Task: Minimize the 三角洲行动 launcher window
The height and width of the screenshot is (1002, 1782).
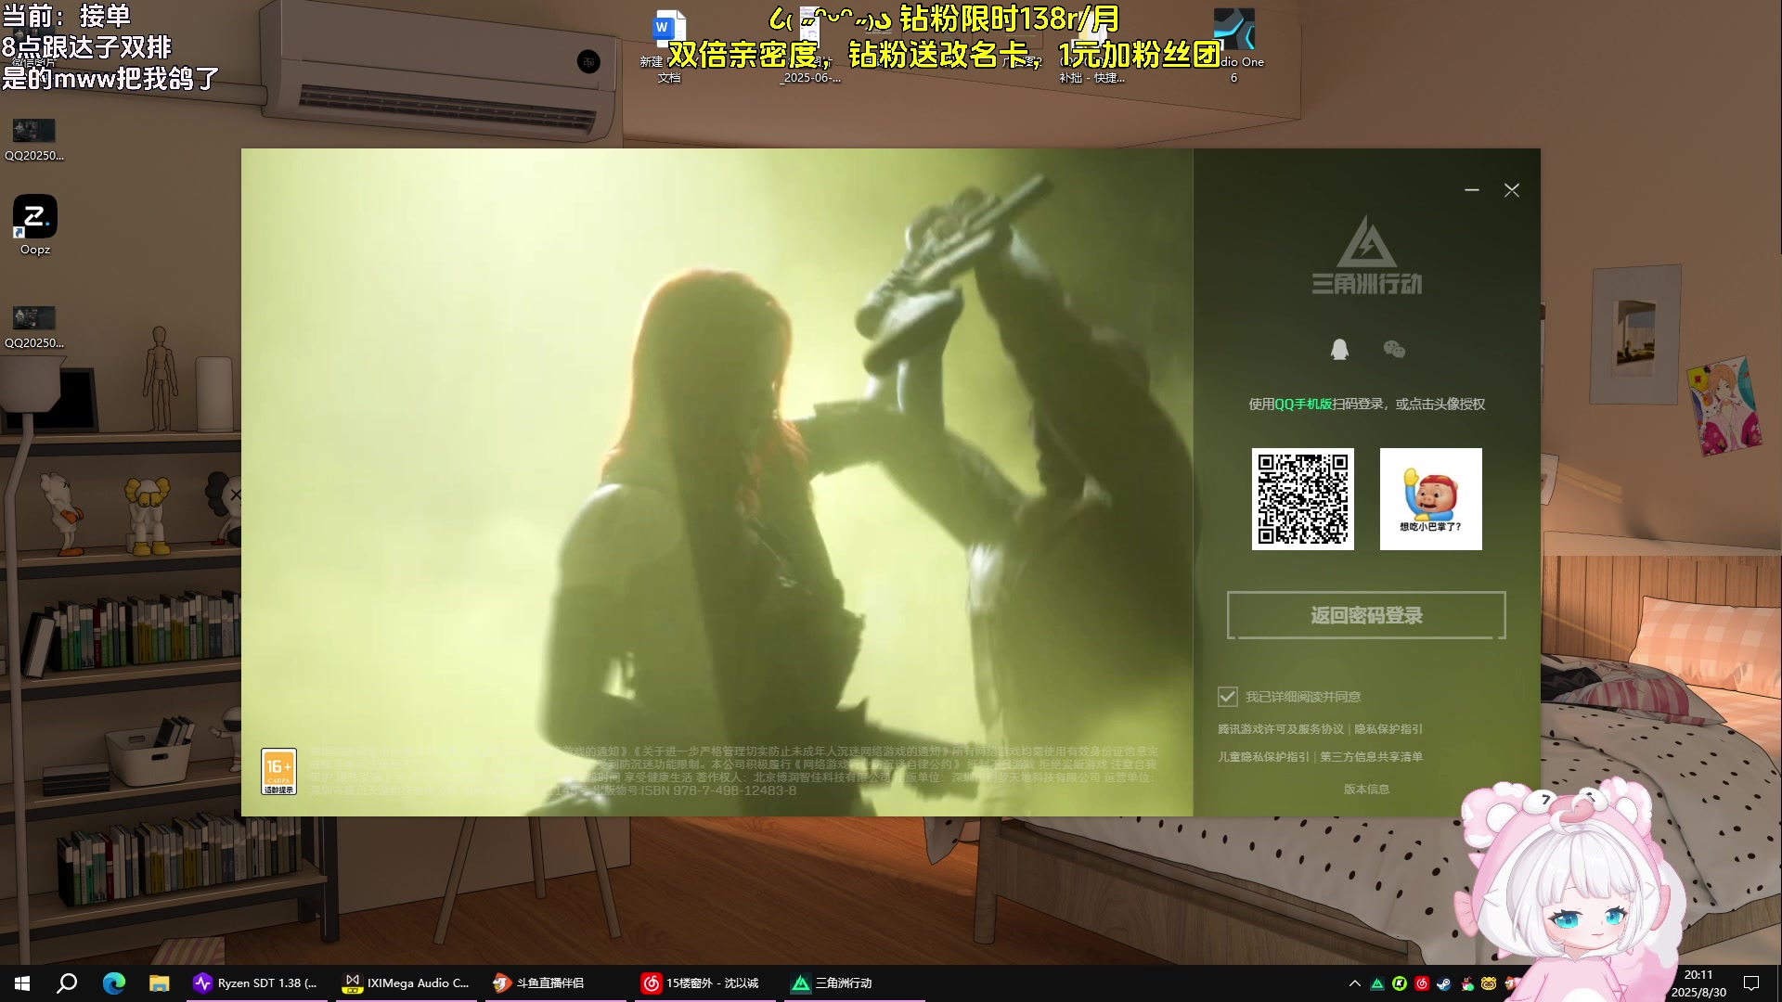Action: pyautogui.click(x=1472, y=190)
